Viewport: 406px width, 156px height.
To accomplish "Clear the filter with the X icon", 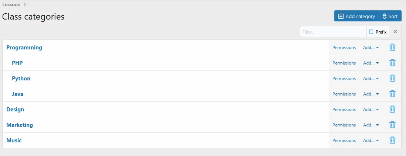I will [395, 32].
